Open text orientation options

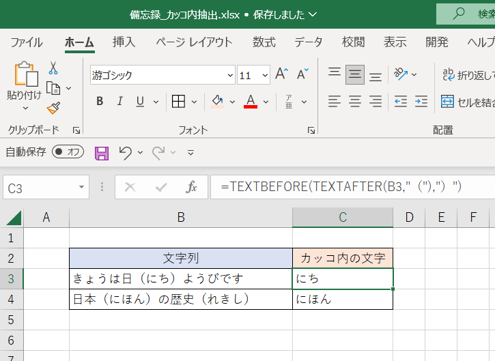pos(401,74)
